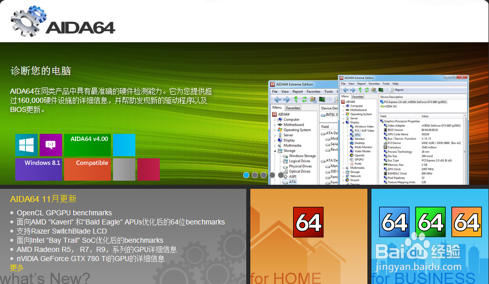This screenshot has width=489, height=284.
Task: Click the for BUSINESS panel label
Action: click(x=423, y=278)
